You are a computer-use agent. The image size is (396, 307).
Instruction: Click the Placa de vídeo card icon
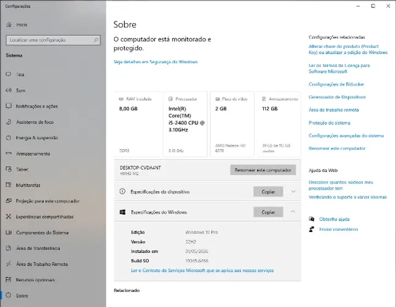(x=218, y=99)
